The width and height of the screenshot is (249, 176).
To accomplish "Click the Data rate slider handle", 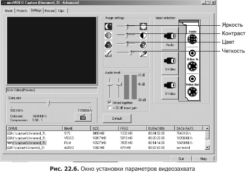I will tap(48, 103).
